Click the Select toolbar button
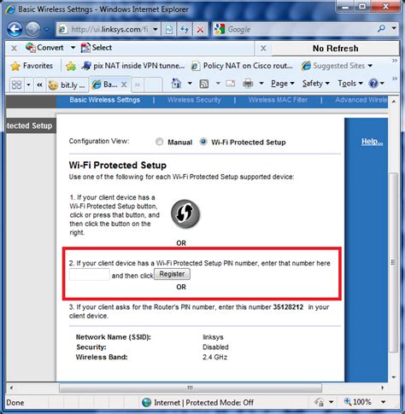405x414 pixels. click(x=97, y=48)
